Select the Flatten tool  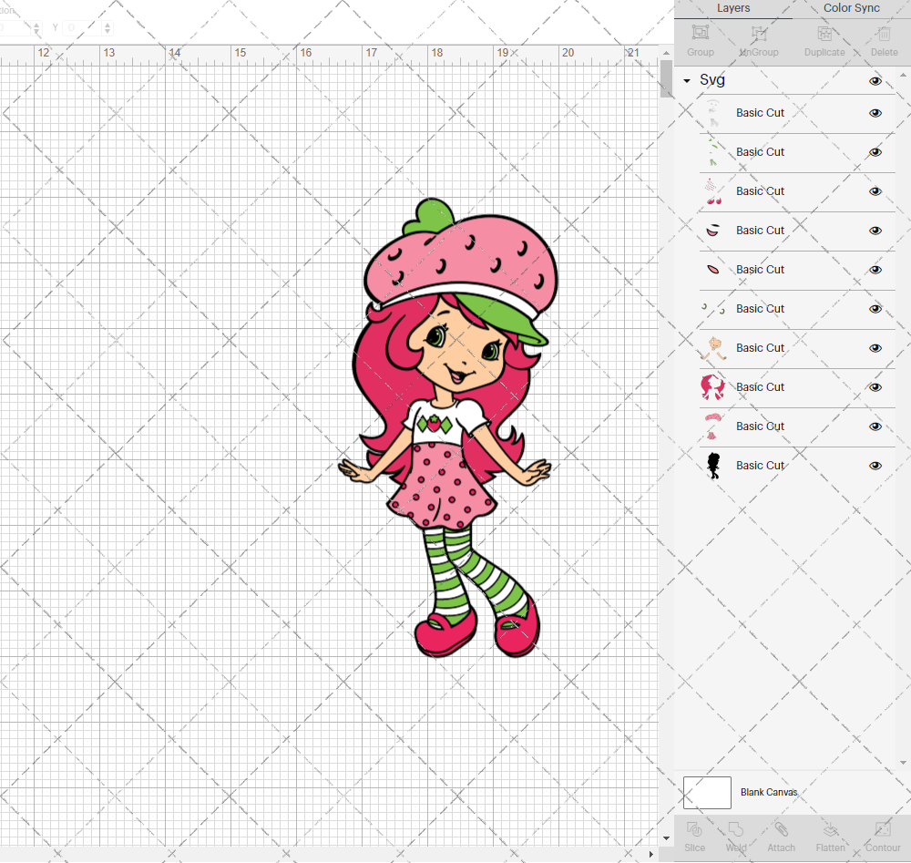(x=830, y=828)
